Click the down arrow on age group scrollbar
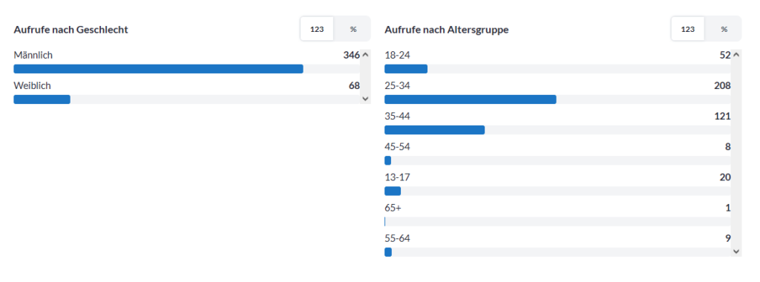This screenshot has width=760, height=282. pyautogui.click(x=736, y=251)
